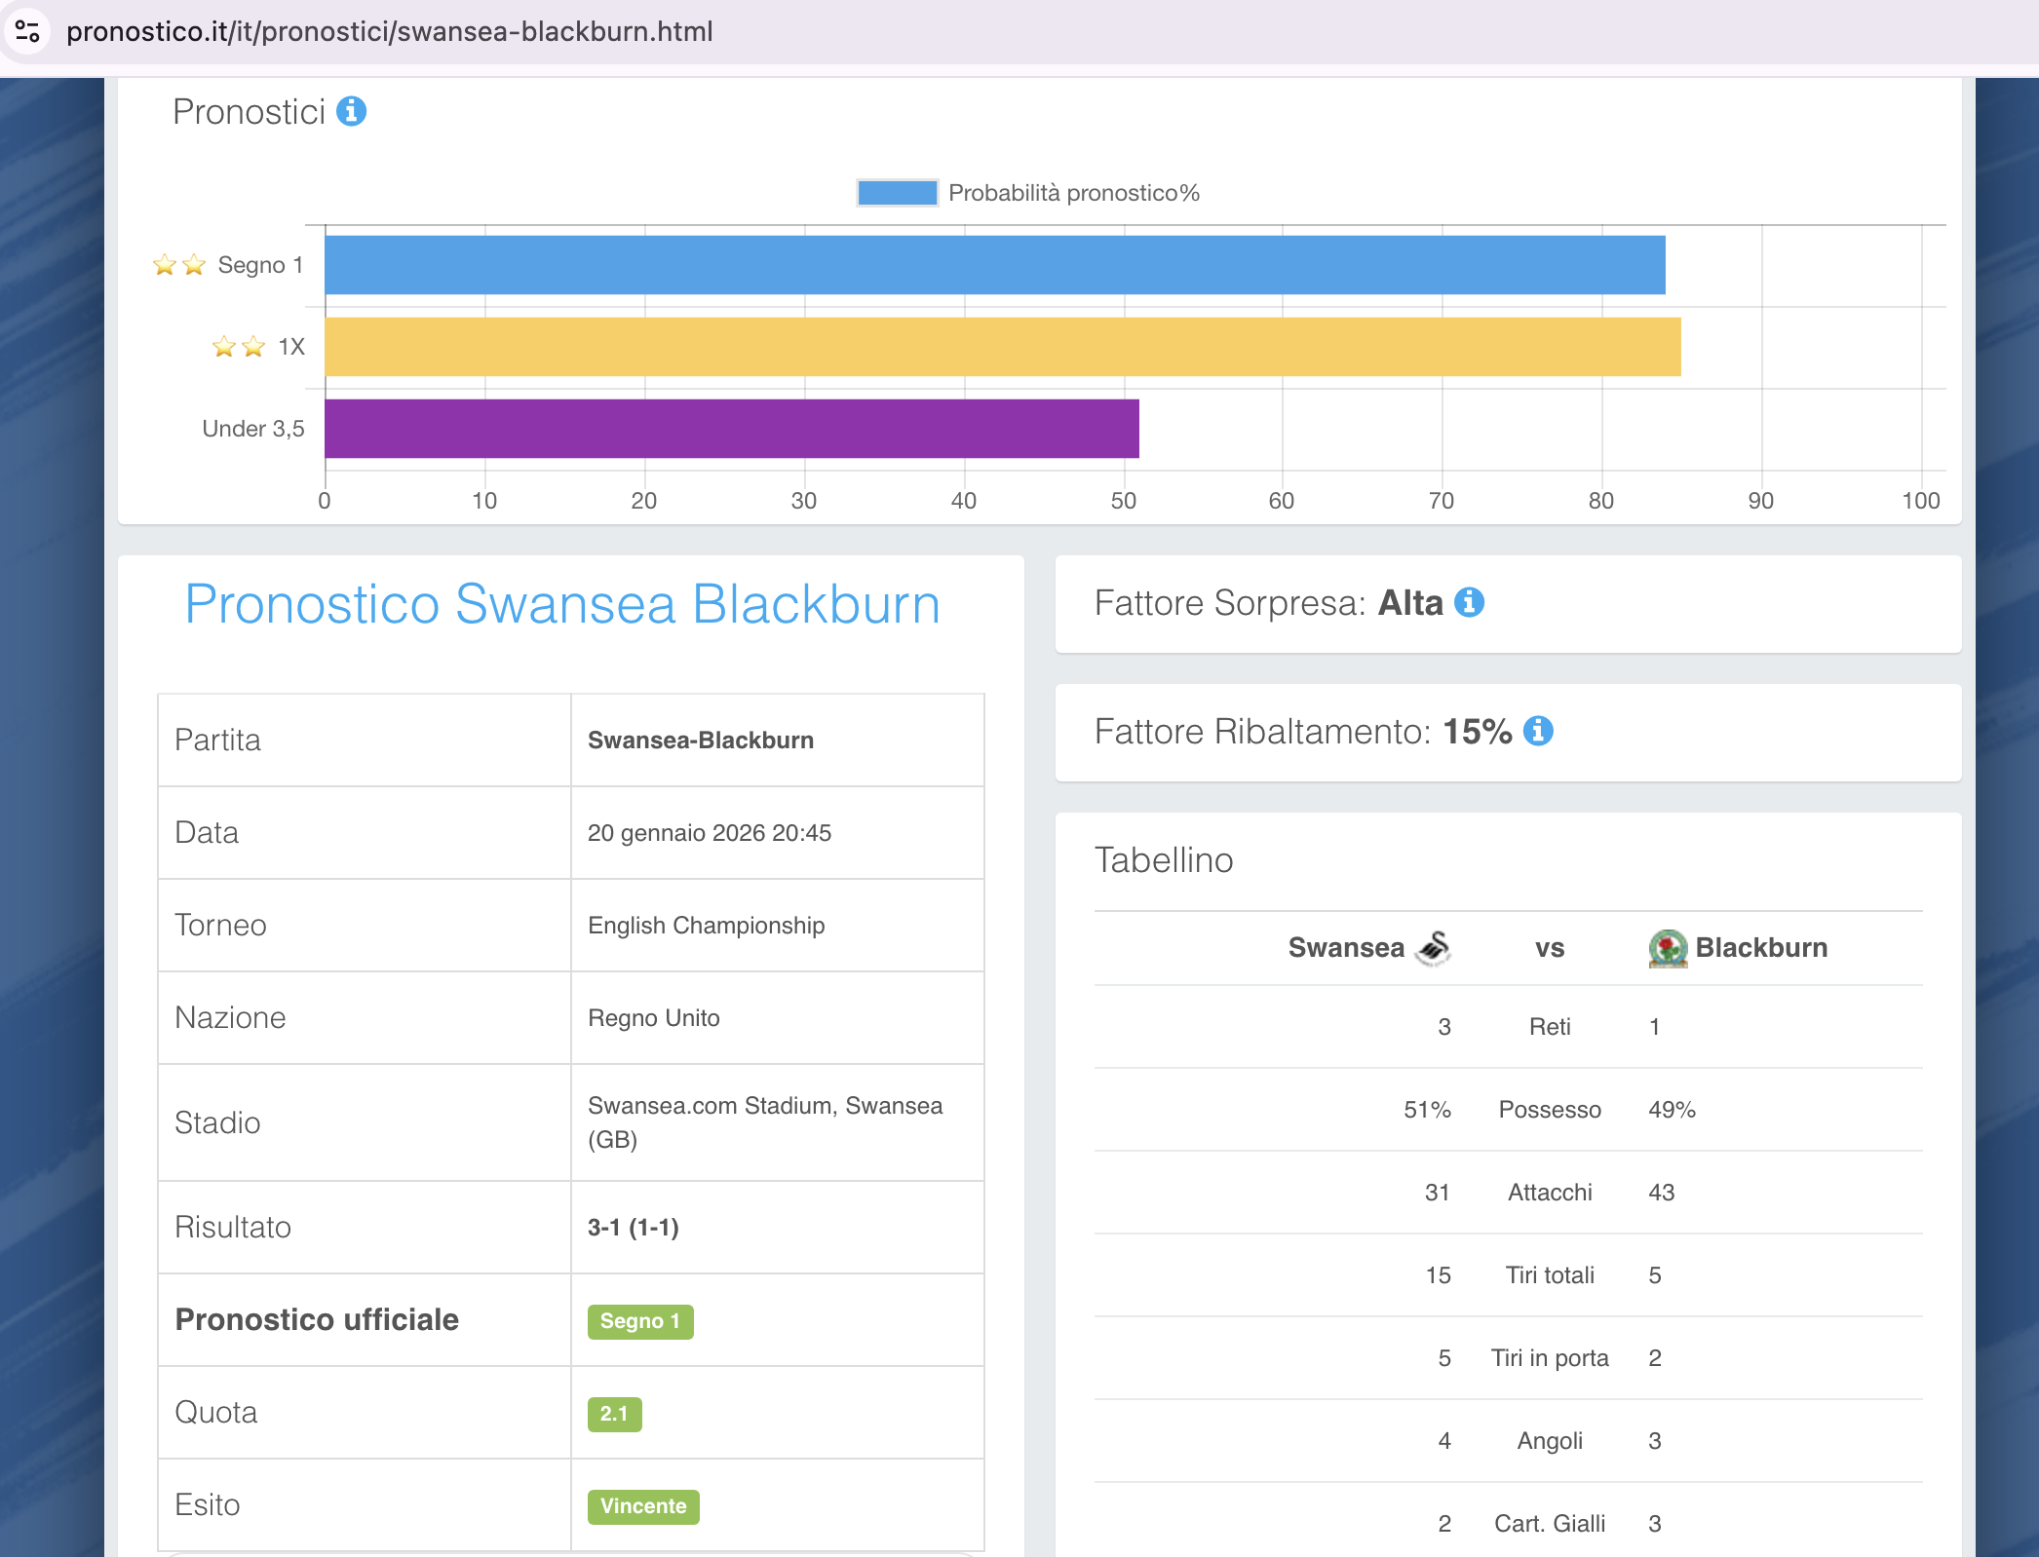Click the gold stars beside 1X
Screen dimensions: 2039x1557
click(x=239, y=347)
